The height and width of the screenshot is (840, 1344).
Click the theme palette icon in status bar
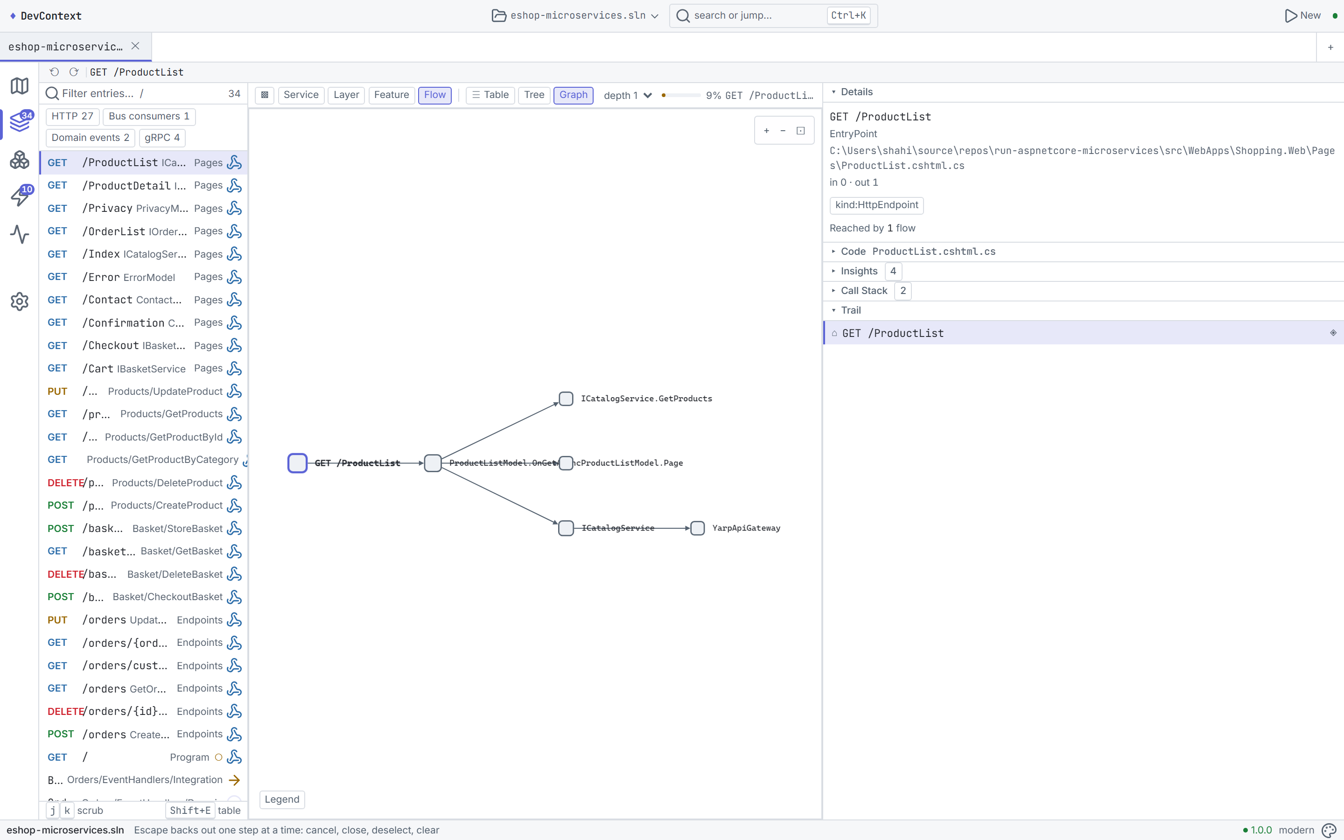point(1329,830)
